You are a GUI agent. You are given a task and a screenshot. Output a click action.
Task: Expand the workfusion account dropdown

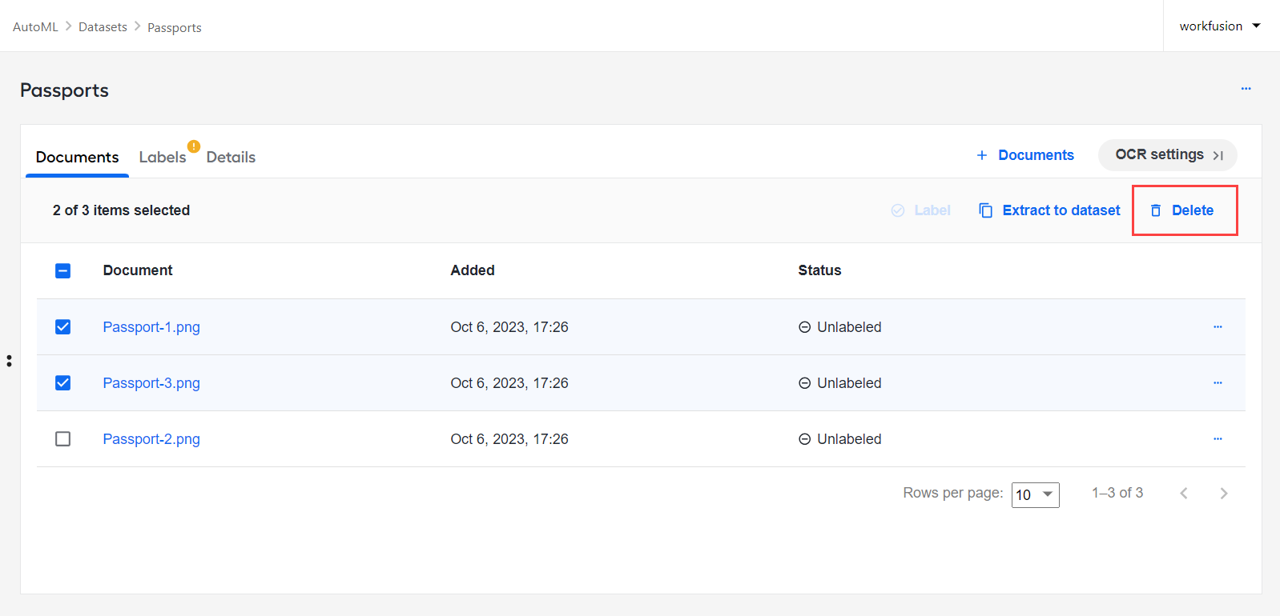coord(1220,26)
